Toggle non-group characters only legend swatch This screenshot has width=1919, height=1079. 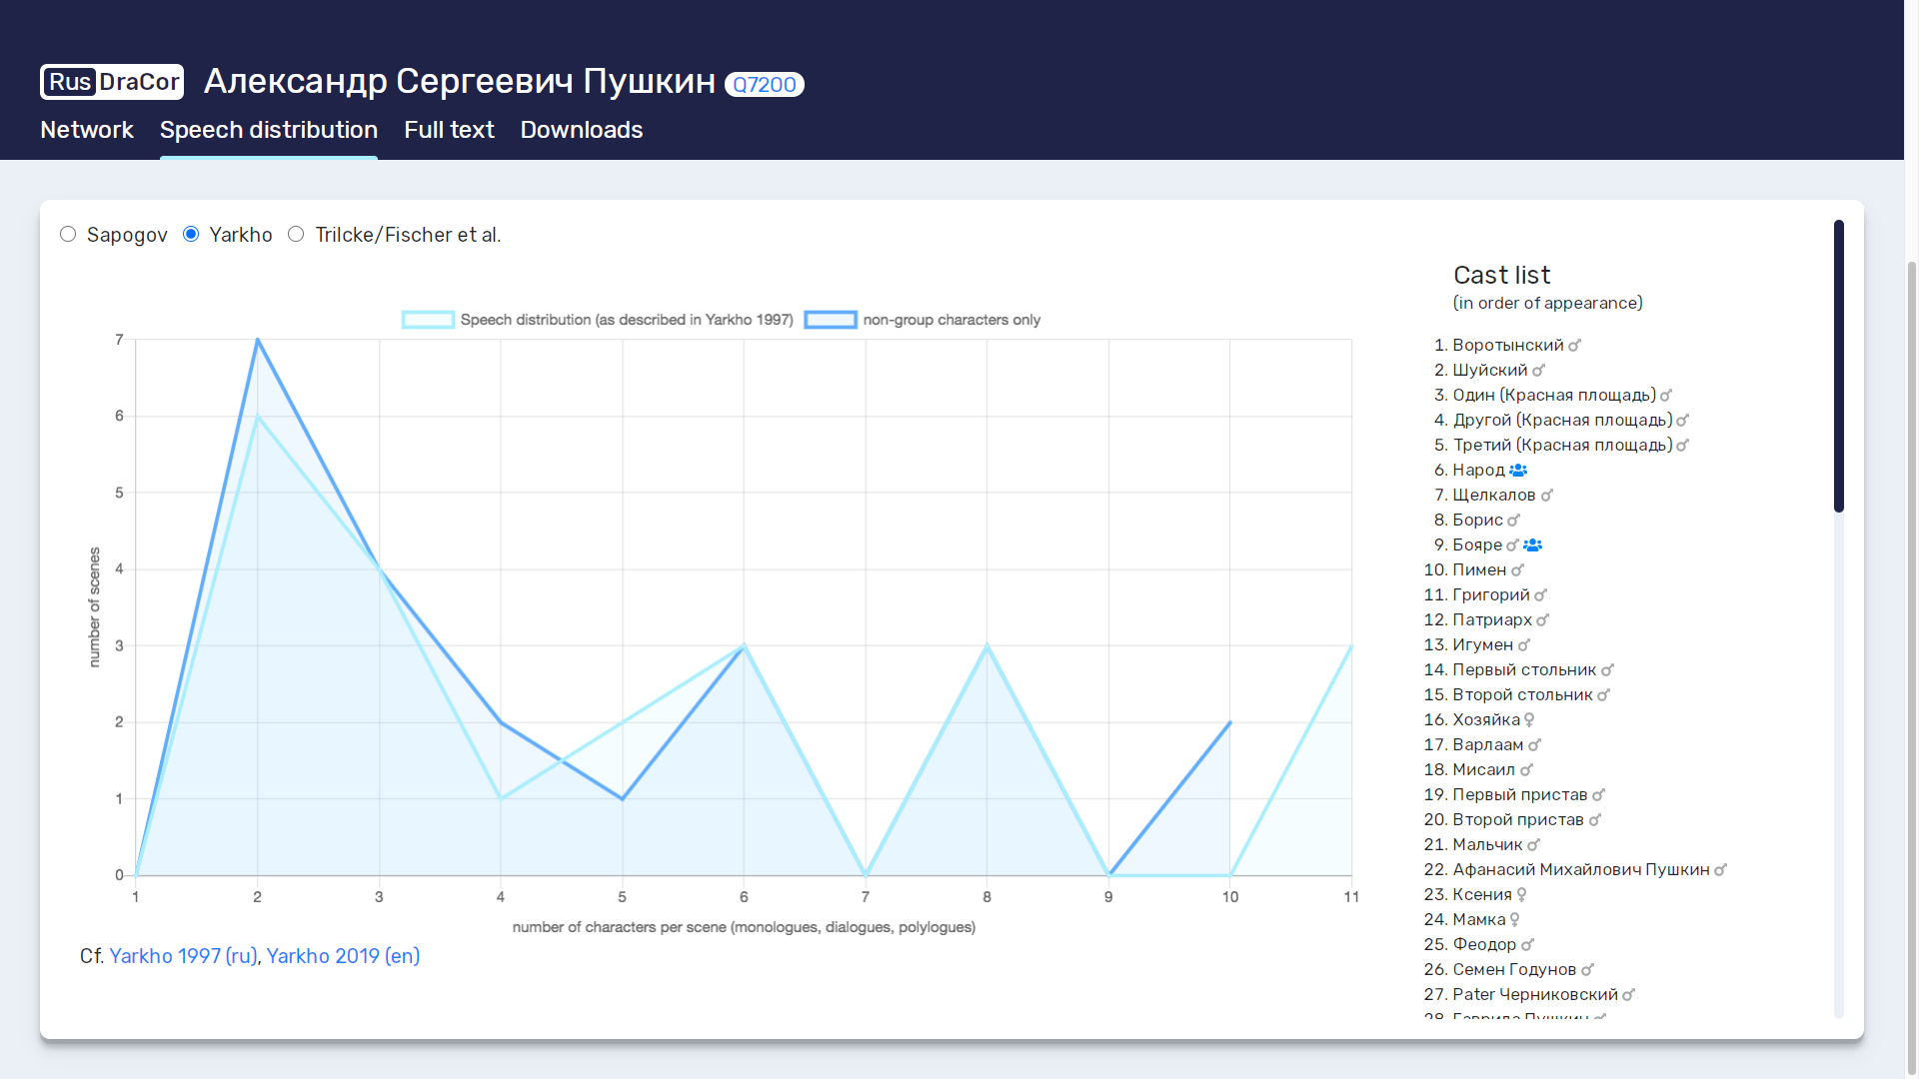click(x=831, y=320)
